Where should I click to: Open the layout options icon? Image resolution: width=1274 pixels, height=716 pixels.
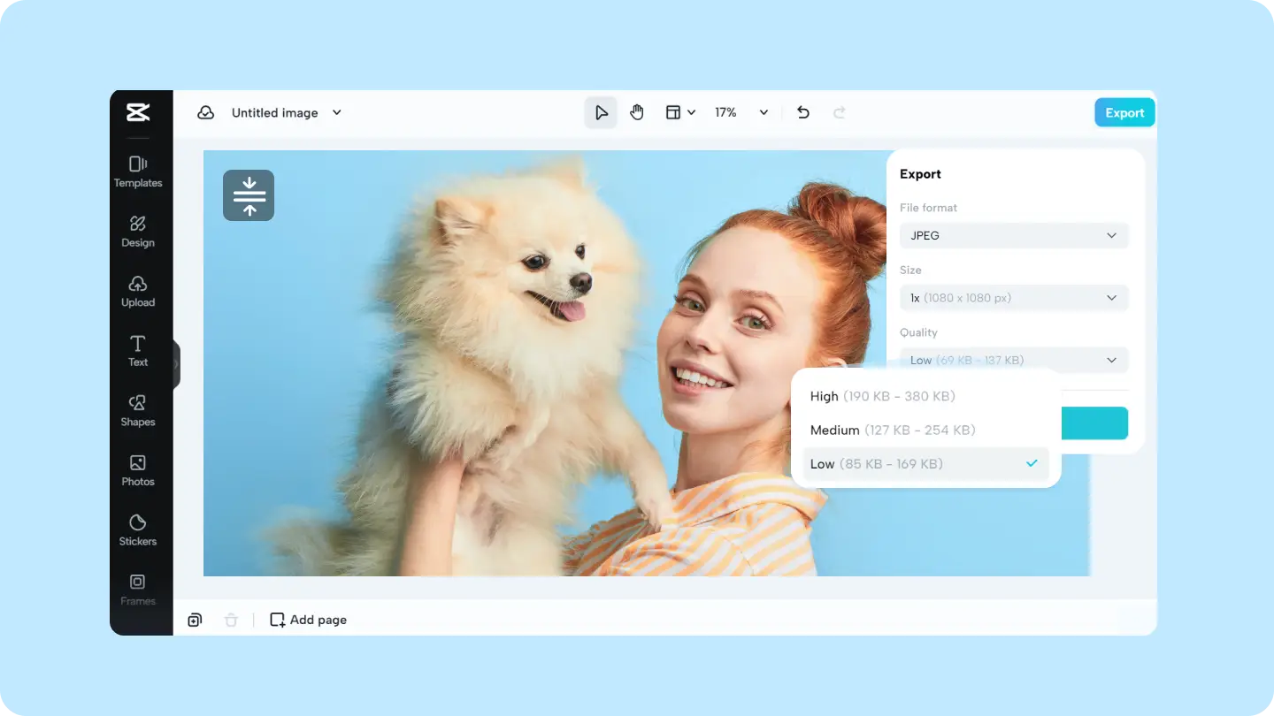coord(673,112)
